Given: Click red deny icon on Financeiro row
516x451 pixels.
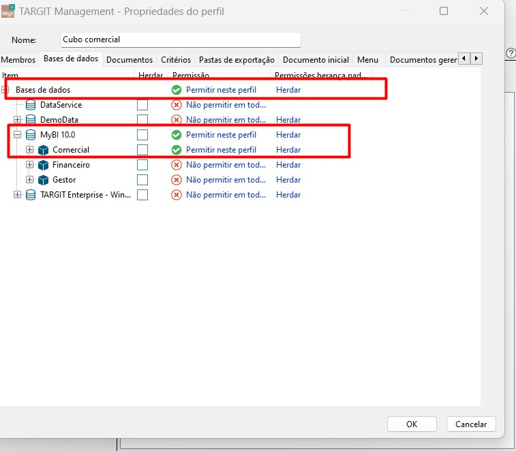Looking at the screenshot, I should (177, 165).
